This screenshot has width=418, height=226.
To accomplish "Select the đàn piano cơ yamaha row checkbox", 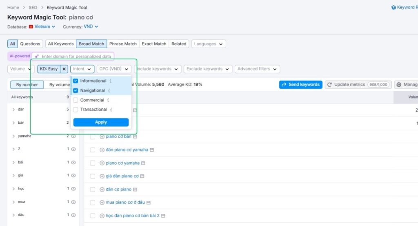I will point(93,150).
